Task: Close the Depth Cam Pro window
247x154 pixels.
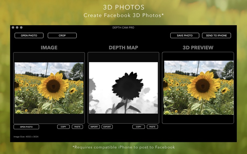Action: click(x=13, y=27)
